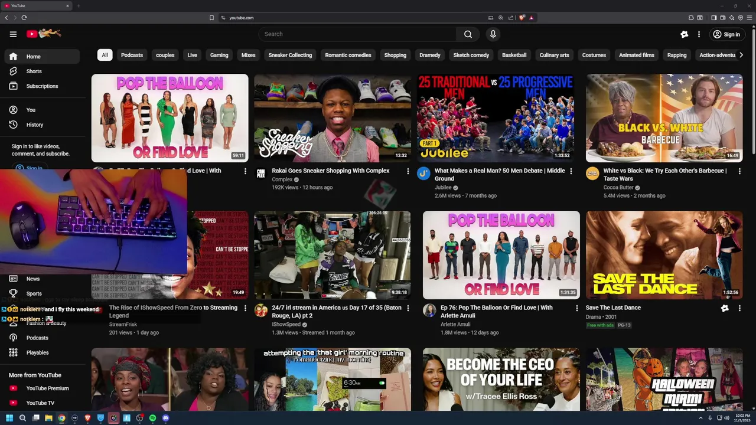Click the browser back arrow
756x425 pixels.
[x=6, y=18]
